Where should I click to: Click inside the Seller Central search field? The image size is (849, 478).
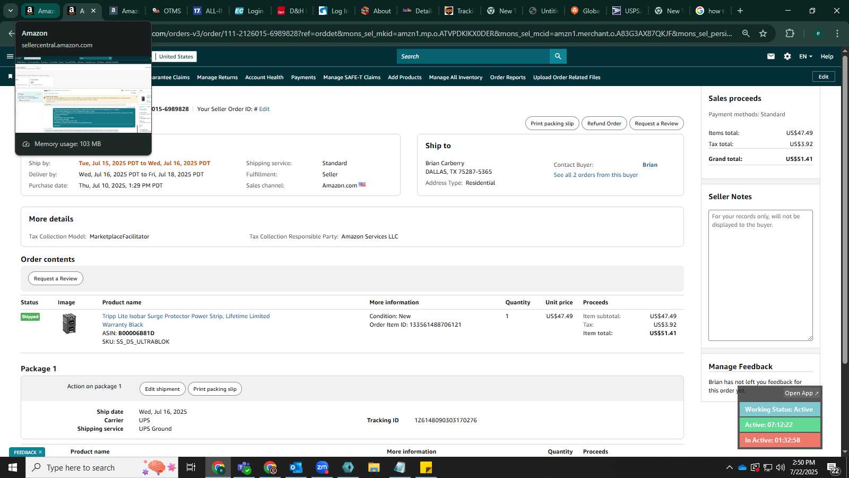coord(473,56)
